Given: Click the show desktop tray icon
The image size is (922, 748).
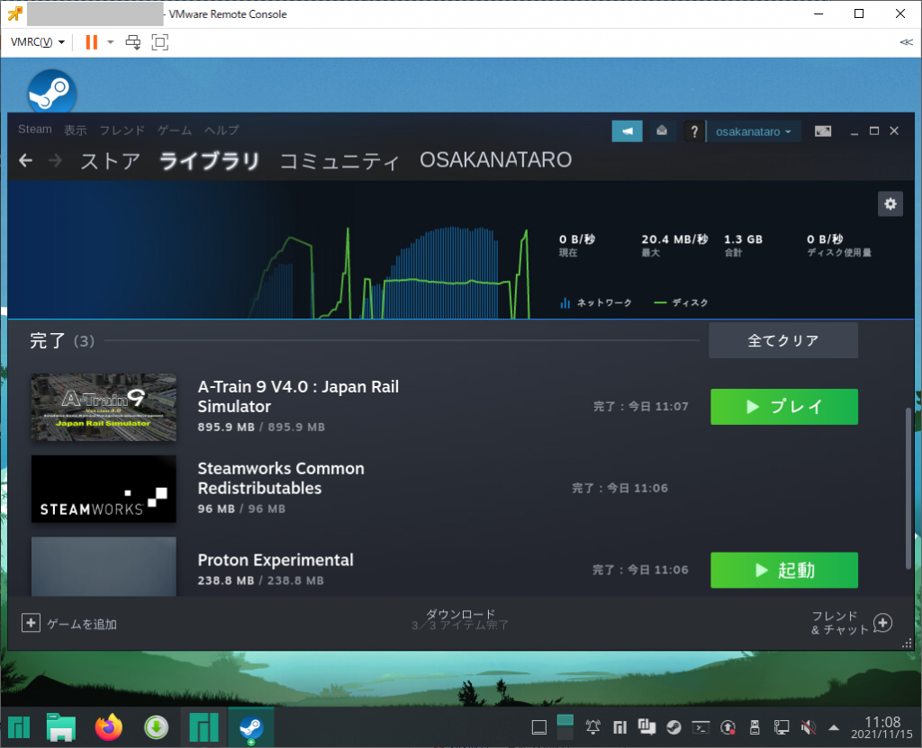Looking at the screenshot, I should point(538,727).
